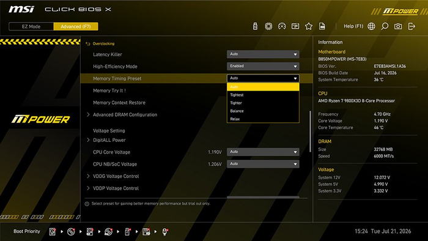Click the search magnifier icon

[385, 26]
